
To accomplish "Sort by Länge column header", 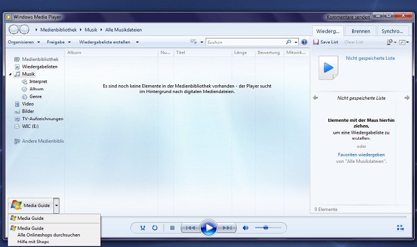I will click(x=243, y=53).
